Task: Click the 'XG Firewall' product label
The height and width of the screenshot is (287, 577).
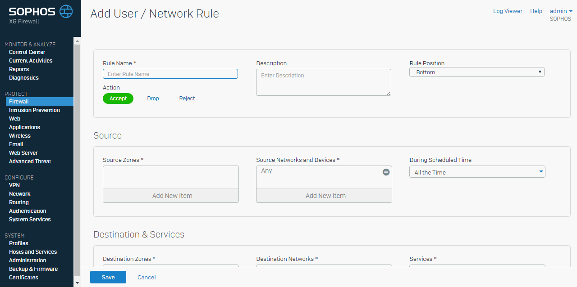Action: click(x=24, y=22)
